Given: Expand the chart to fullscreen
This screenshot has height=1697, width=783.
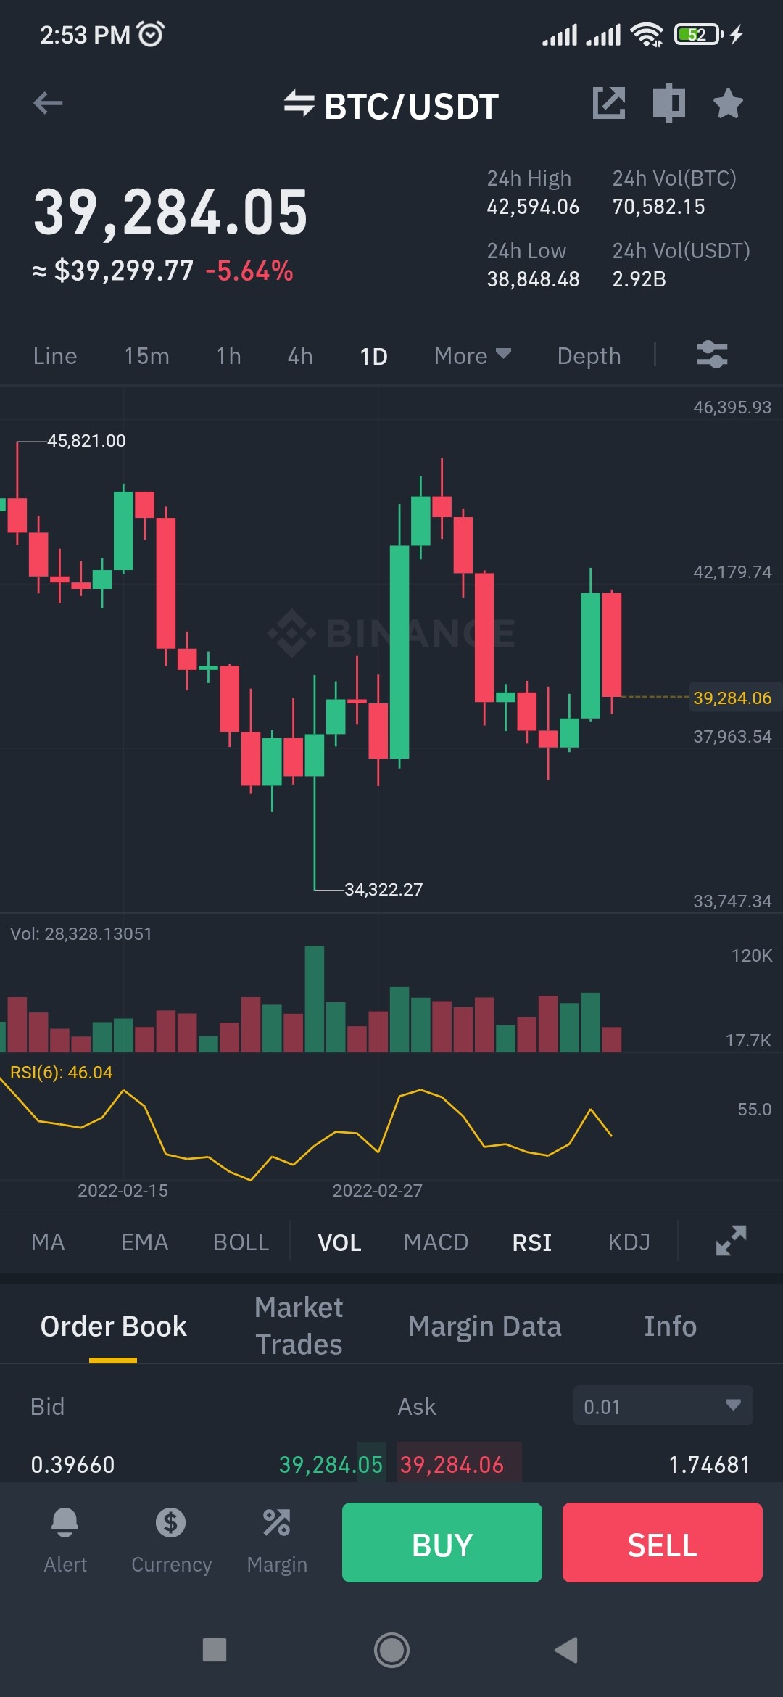Looking at the screenshot, I should click(x=731, y=1241).
